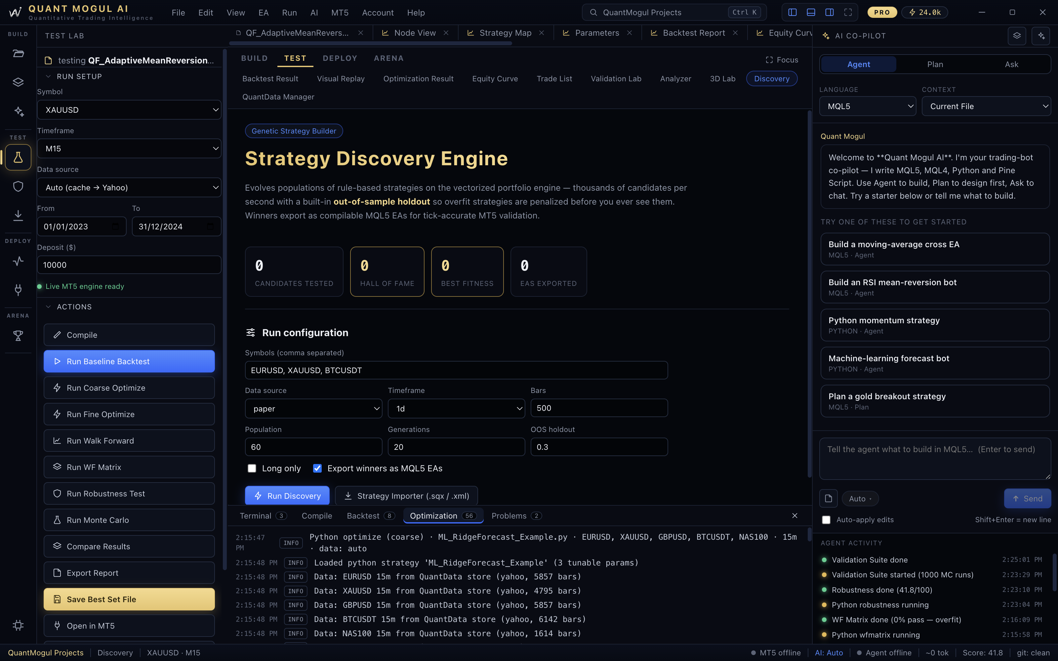Open the Timeframe M15 dropdown
Screen dimensions: 1058x661
pyautogui.click(x=129, y=149)
